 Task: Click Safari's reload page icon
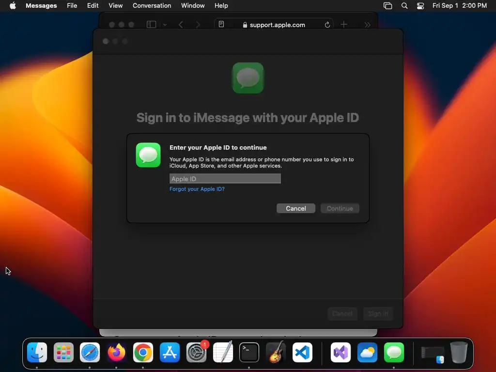coord(327,24)
